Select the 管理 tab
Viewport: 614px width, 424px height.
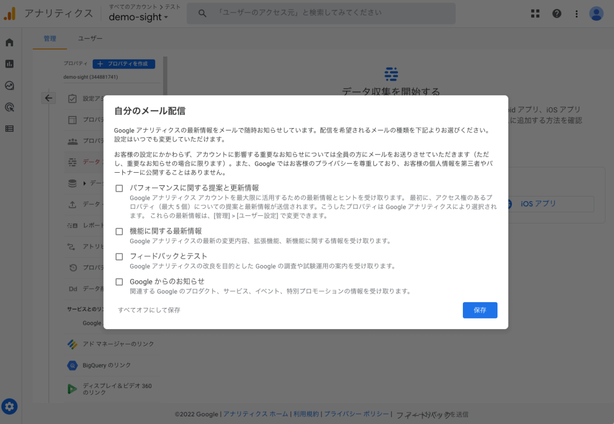(50, 38)
